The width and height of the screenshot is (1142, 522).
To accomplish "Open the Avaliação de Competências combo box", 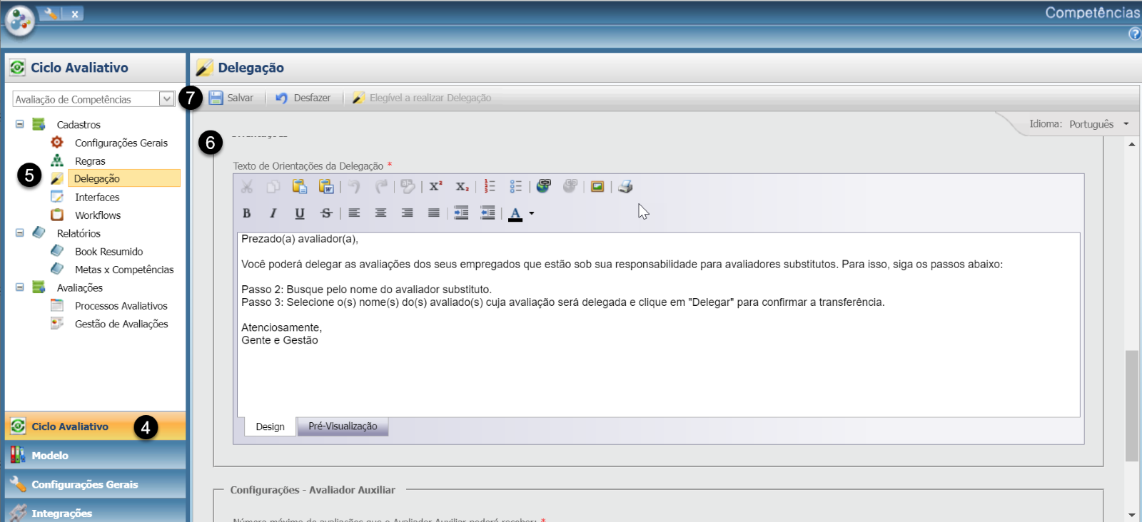I will (94, 99).
